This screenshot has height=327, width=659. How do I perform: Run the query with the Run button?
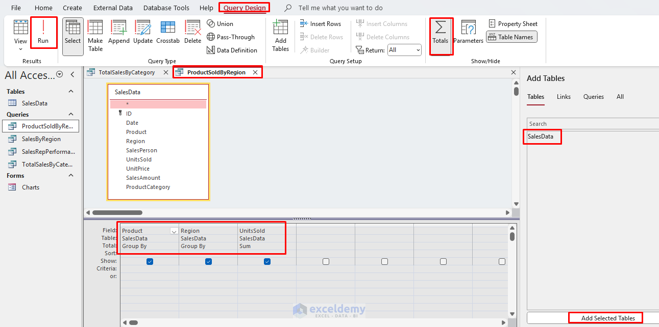[x=43, y=33]
